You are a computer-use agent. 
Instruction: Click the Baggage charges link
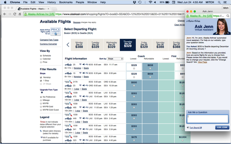[x=77, y=22]
